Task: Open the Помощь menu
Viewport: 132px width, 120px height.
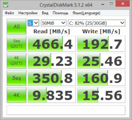Action: [60, 13]
